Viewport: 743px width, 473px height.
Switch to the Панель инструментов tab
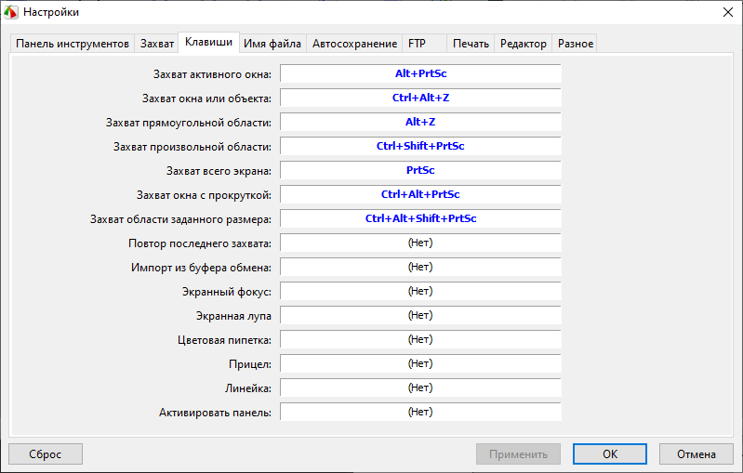tap(73, 44)
